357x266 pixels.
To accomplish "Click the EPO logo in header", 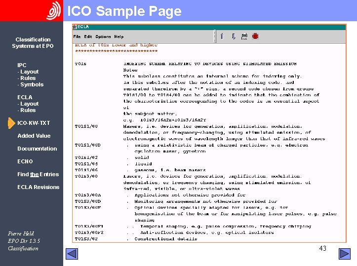I will coord(53,11).
